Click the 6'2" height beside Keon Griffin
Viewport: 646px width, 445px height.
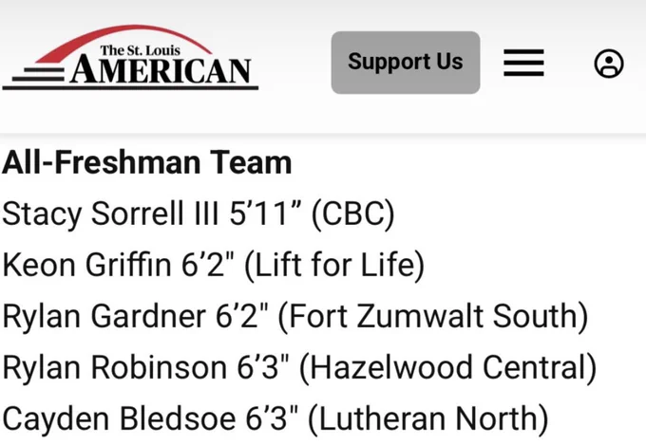[208, 265]
